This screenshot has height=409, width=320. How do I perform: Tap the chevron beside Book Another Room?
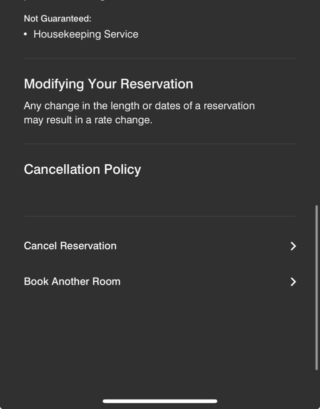tap(293, 282)
